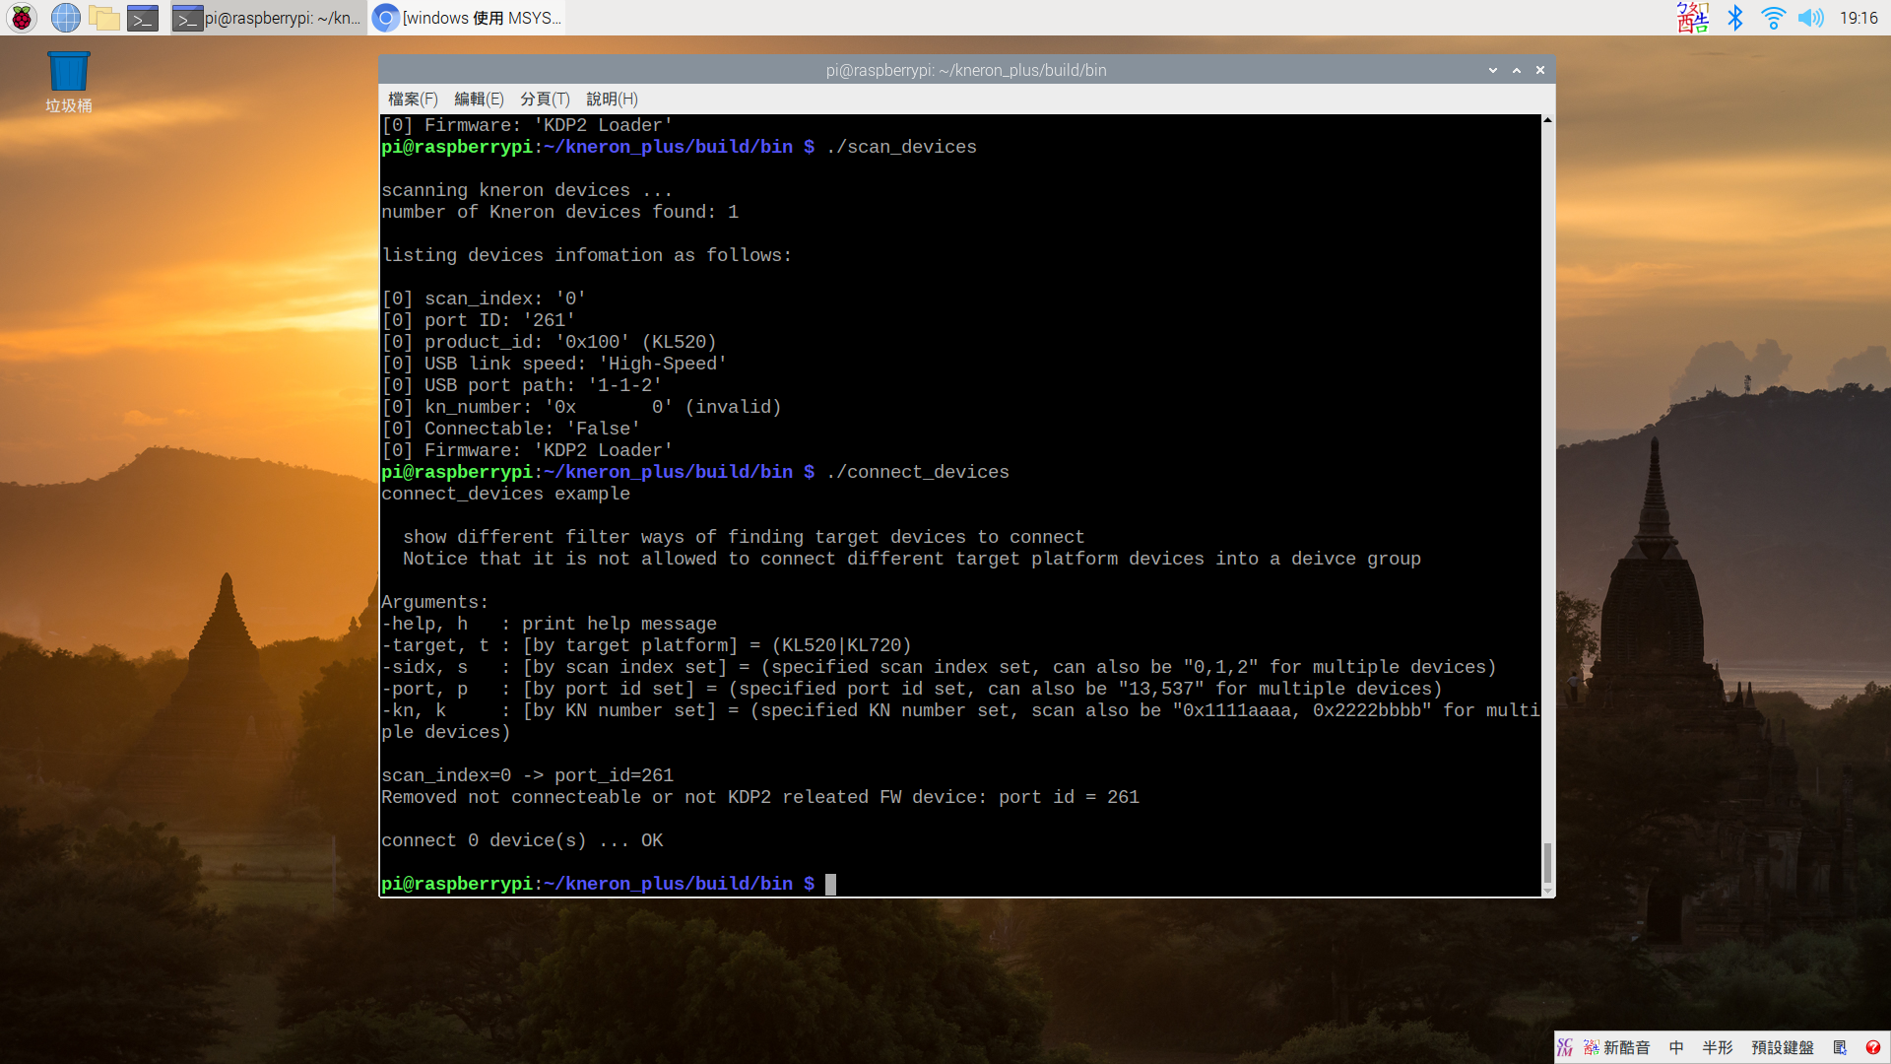Open the SCIM setup menu icon
The image size is (1891, 1064).
[1840, 1047]
